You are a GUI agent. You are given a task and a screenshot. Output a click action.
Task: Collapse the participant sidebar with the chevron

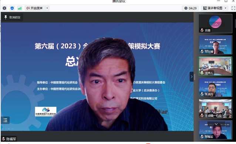tap(192, 77)
